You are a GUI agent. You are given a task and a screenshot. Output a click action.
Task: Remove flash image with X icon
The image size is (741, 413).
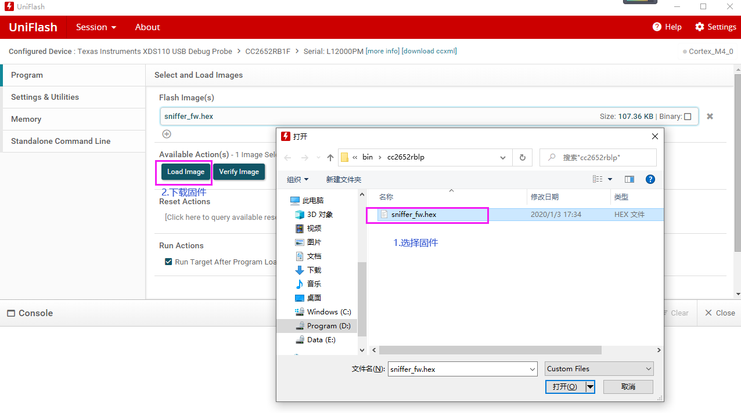tap(710, 117)
